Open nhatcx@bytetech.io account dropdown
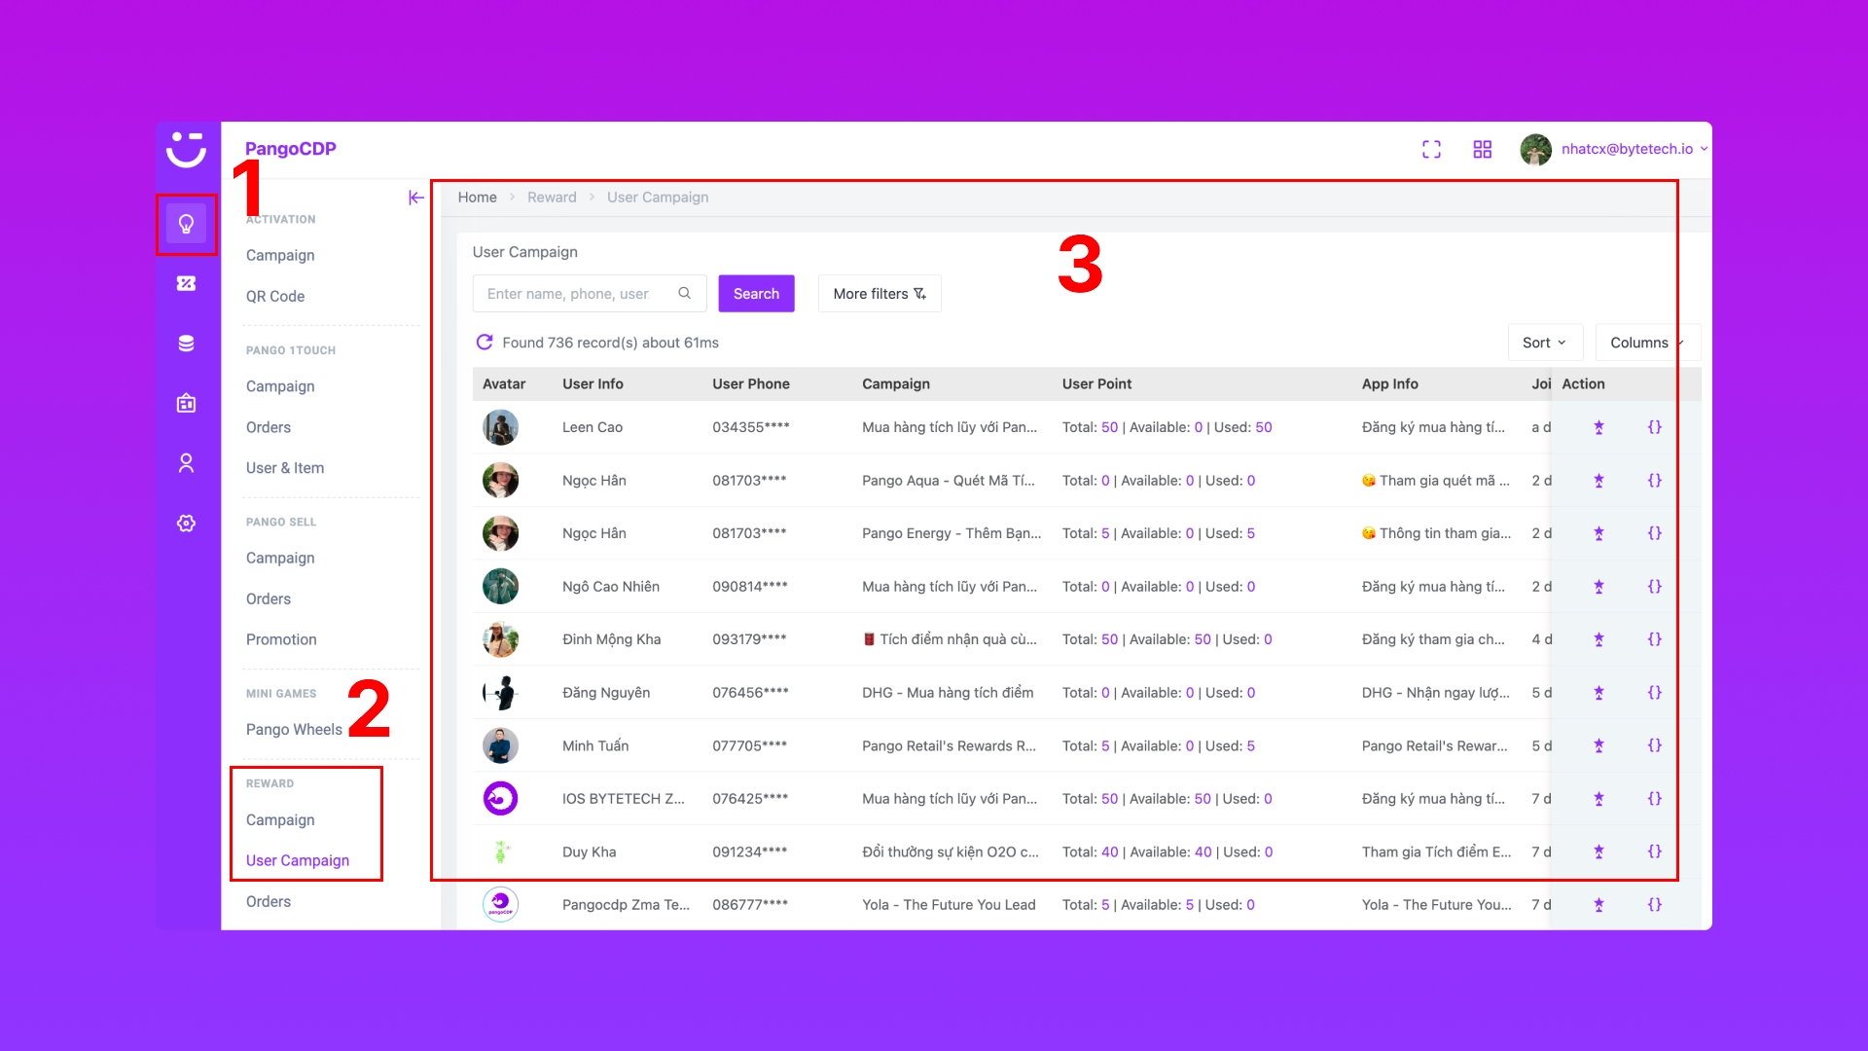The image size is (1868, 1051). point(1627,149)
